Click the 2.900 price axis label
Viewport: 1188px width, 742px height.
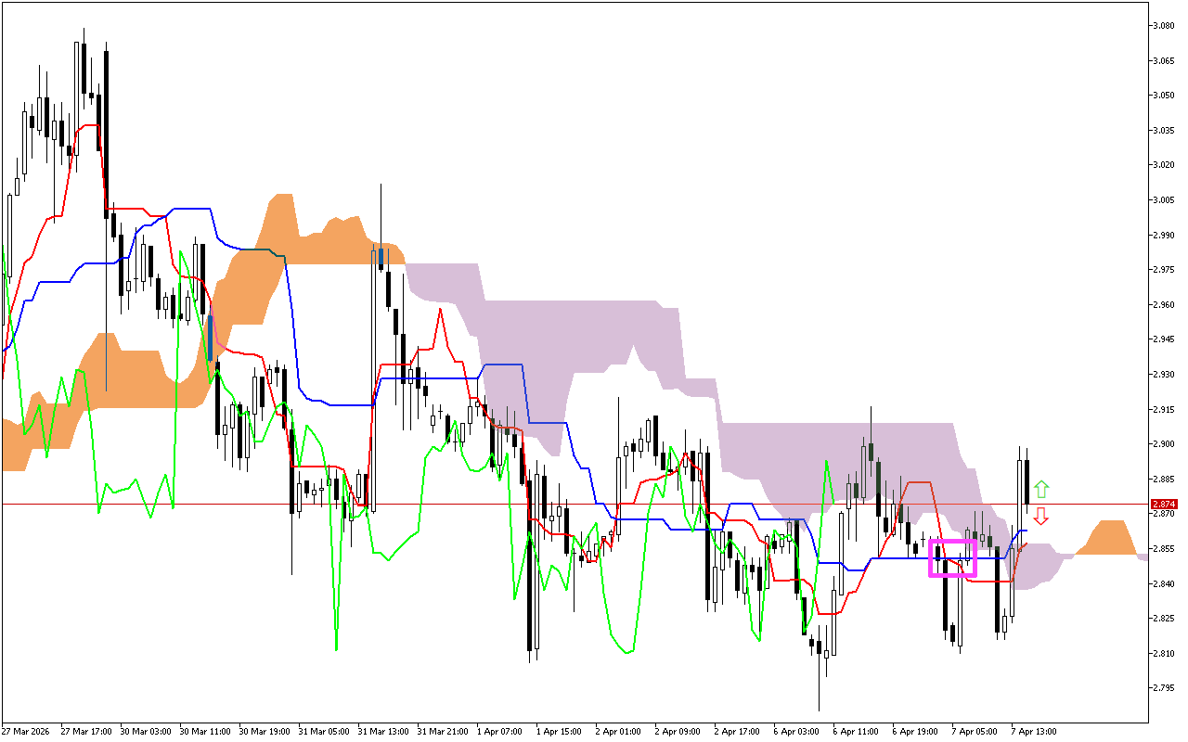(1164, 444)
